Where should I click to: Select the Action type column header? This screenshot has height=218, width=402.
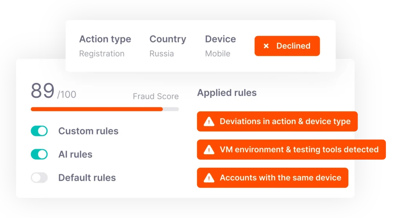coord(105,39)
